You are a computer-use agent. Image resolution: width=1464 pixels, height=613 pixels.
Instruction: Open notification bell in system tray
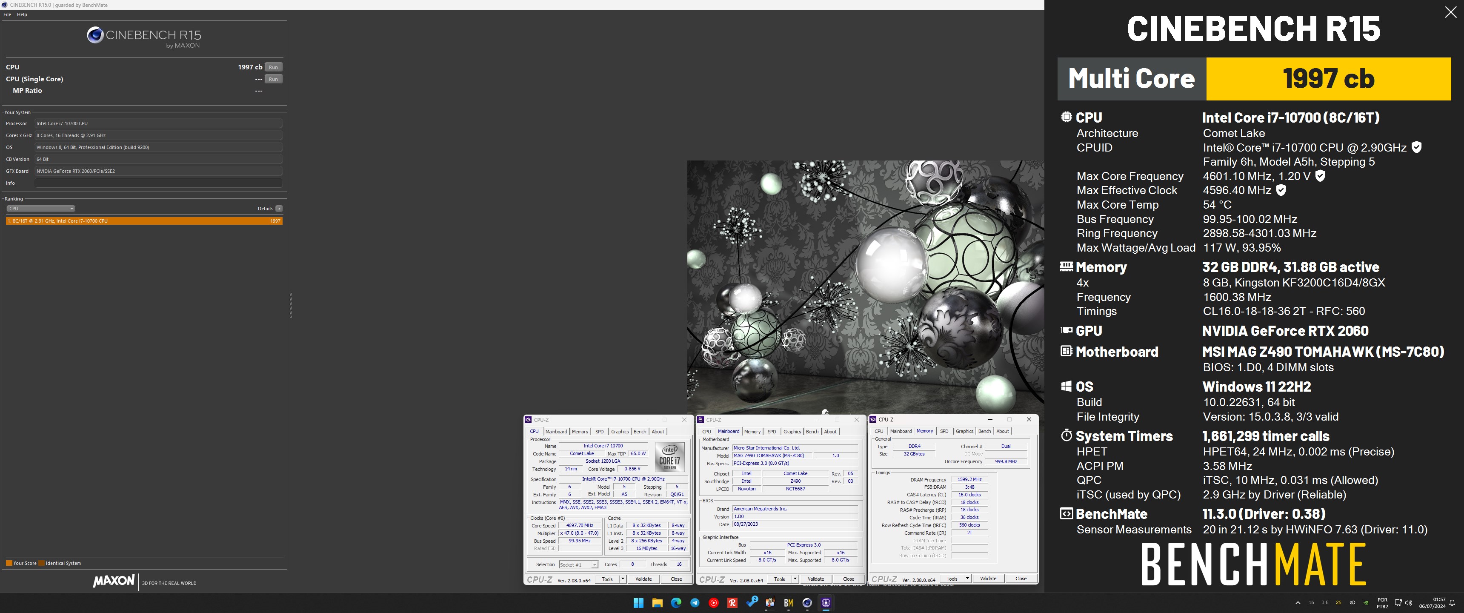click(x=1452, y=603)
